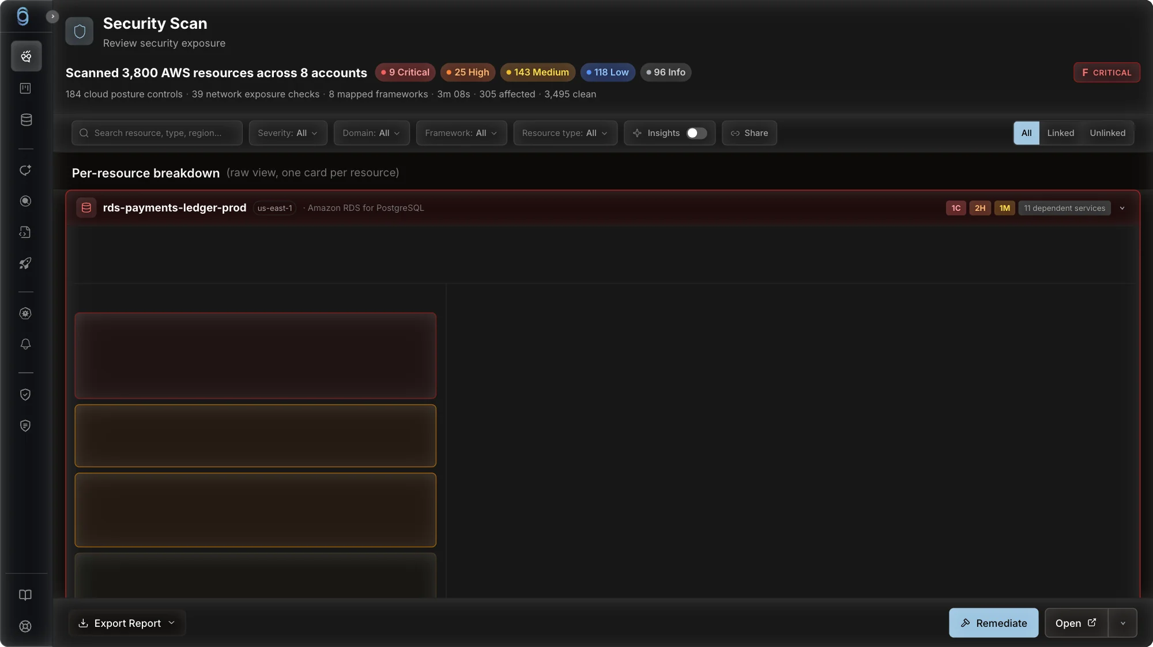Screen dimensions: 1153x647
Task: Click the second orange finding card
Action: (255, 510)
